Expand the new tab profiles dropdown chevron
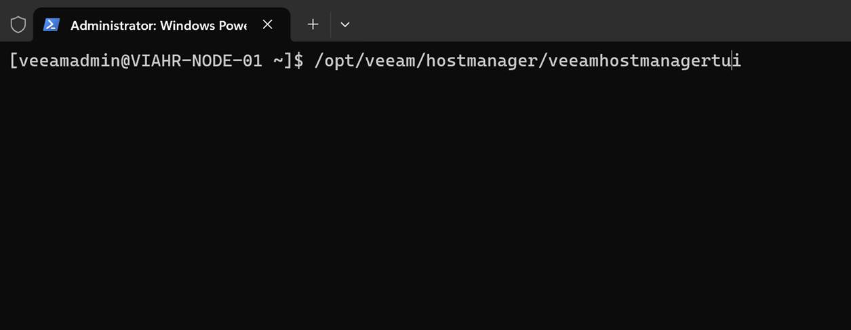The height and width of the screenshot is (330, 851). (x=345, y=24)
